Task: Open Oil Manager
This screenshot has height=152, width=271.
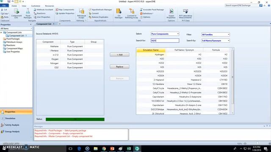Action: 119,13
